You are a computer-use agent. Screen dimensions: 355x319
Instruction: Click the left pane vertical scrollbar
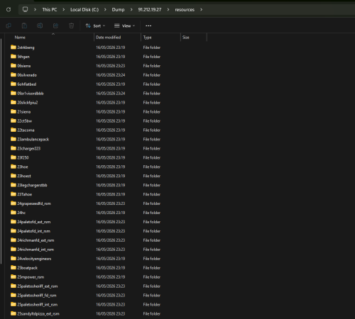click(x=1, y=151)
